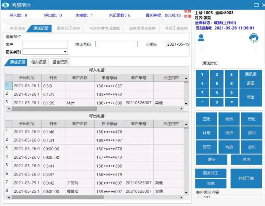
Task: Open the 服务类别 dropdown
Action: [65, 52]
